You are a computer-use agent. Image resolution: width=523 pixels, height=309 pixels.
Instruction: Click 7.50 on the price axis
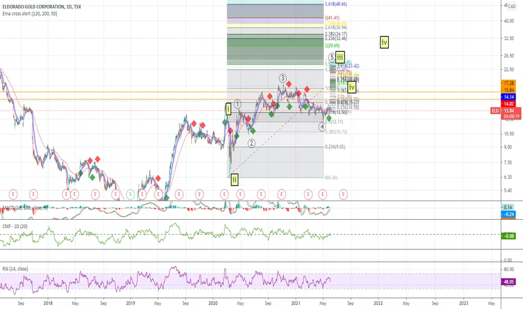coord(508,162)
